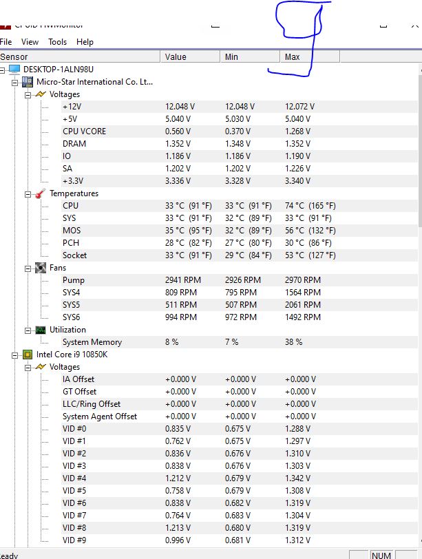Click the Intel Core i9 Voltages lightning icon

pos(41,367)
